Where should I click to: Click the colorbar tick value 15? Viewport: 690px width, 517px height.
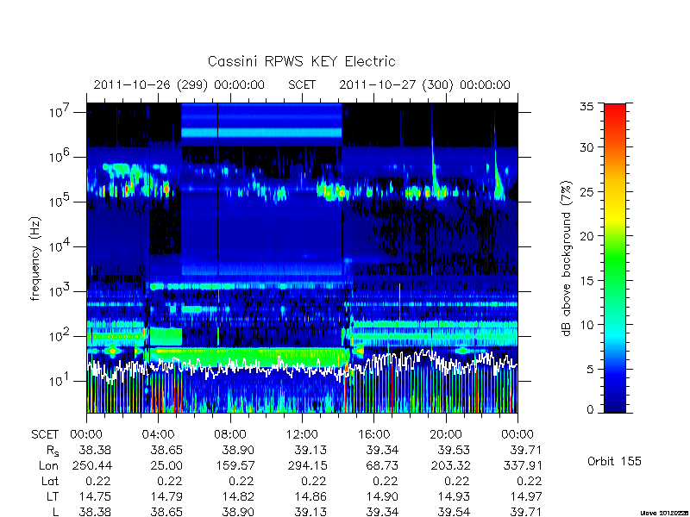(x=586, y=281)
